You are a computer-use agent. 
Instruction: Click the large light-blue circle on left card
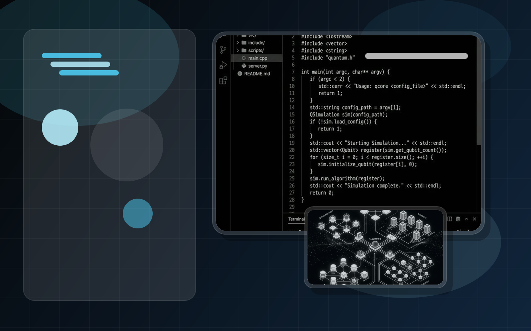click(60, 127)
